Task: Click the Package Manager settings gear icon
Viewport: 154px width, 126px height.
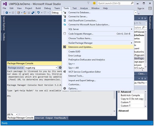Action: click(60, 68)
